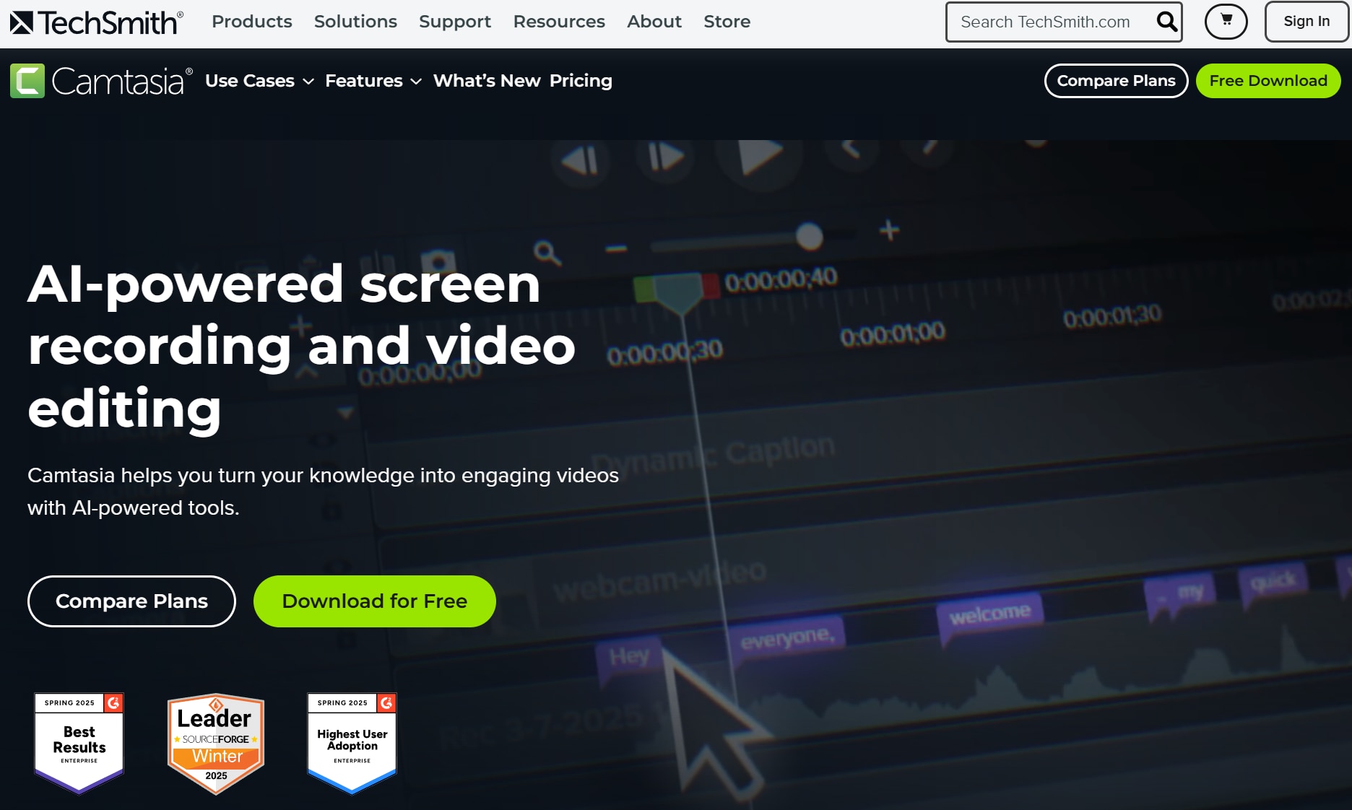Open the shopping cart
1352x810 pixels.
coord(1226,22)
